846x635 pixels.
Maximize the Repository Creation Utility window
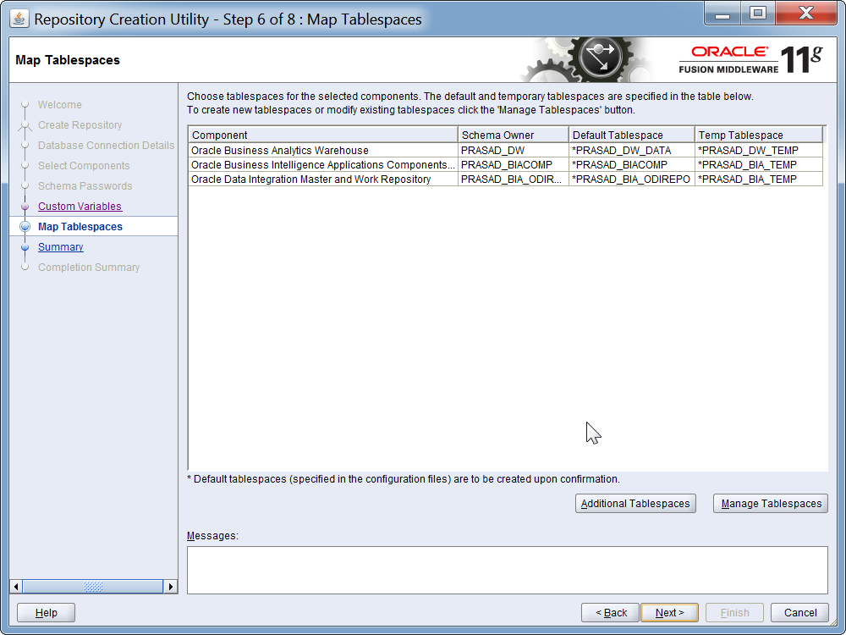757,14
